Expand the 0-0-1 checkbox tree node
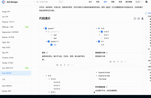 pos(99,35)
